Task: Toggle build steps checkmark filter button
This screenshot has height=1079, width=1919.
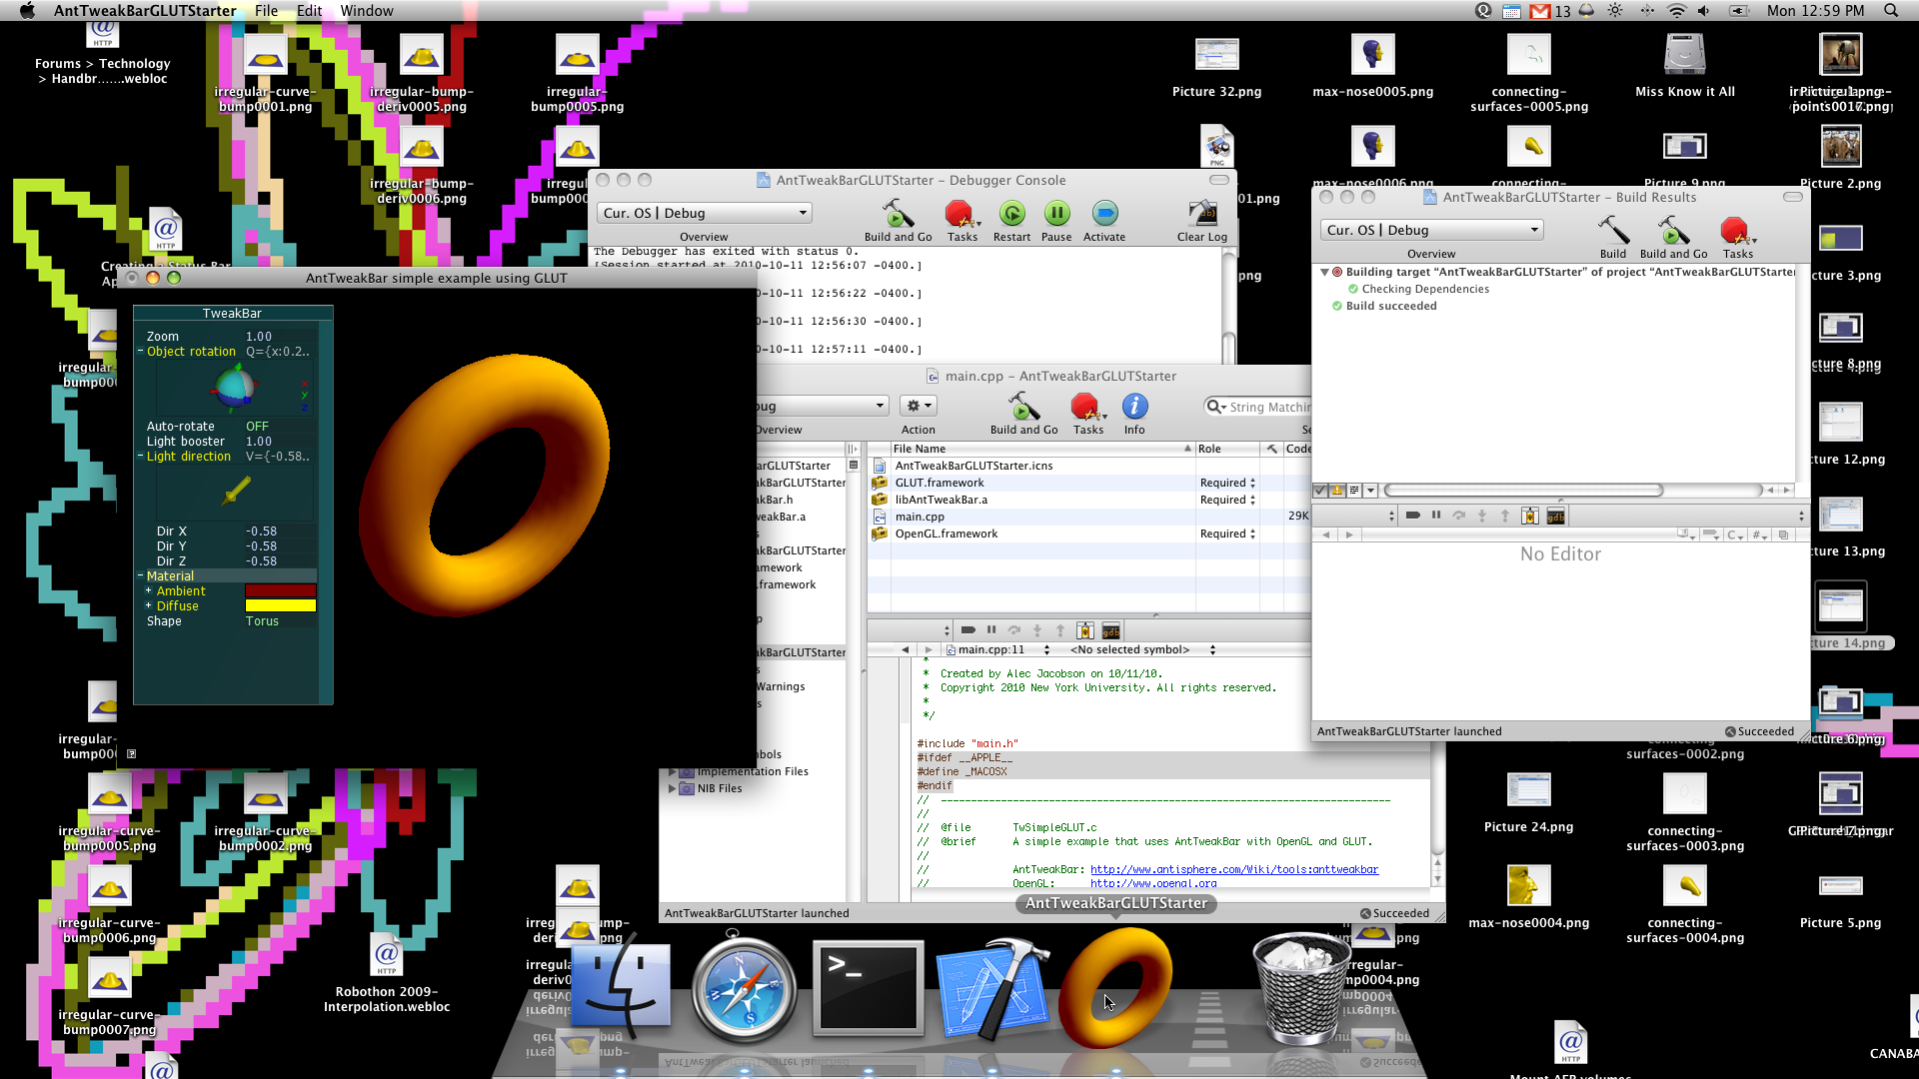Action: click(x=1320, y=491)
